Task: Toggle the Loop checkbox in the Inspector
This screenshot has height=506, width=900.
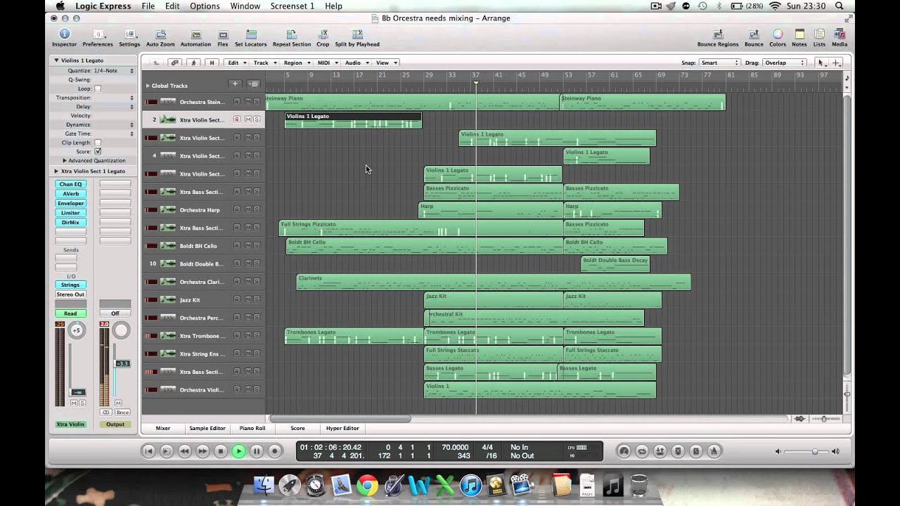Action: (98, 89)
